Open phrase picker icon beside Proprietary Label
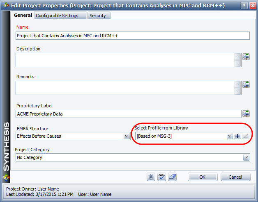Image resolution: width=258 pixels, height=202 pixels. (x=246, y=113)
